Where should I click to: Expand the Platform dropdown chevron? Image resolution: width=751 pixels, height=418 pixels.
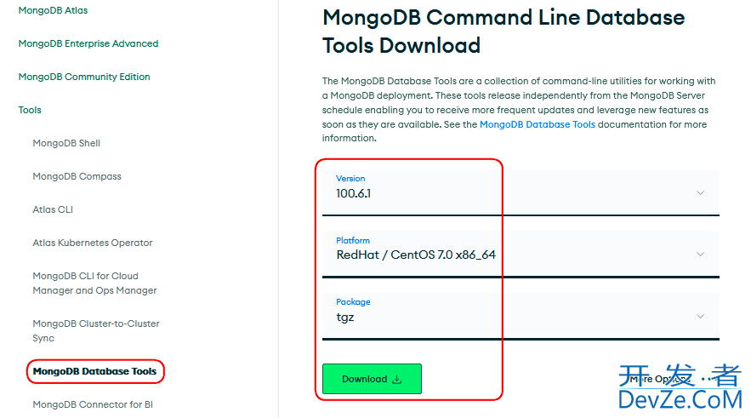pos(700,254)
